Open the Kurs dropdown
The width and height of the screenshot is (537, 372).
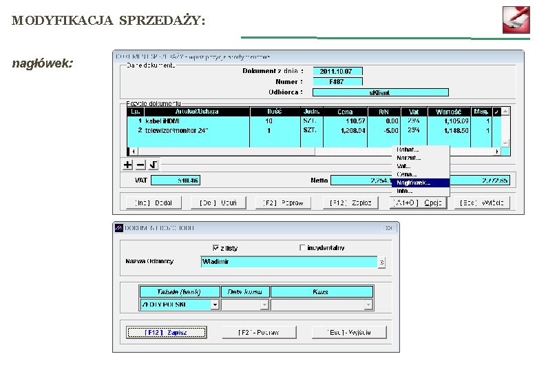[x=368, y=304]
